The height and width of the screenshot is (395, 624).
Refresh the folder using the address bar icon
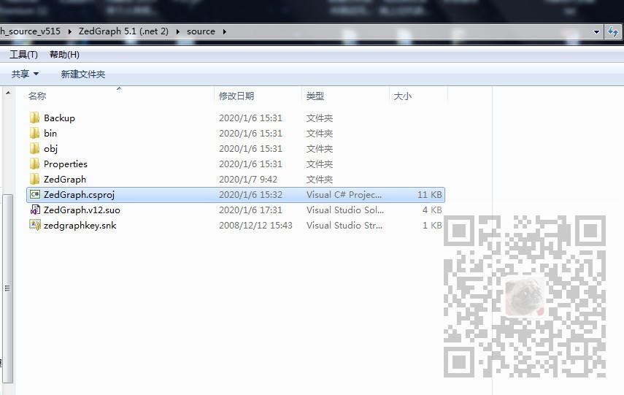[613, 31]
